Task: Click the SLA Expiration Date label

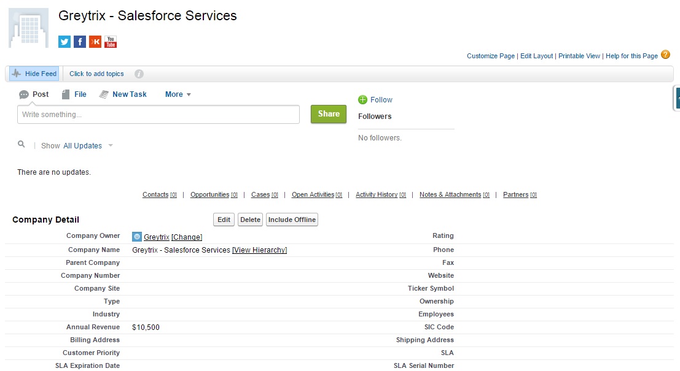Action: coord(87,366)
